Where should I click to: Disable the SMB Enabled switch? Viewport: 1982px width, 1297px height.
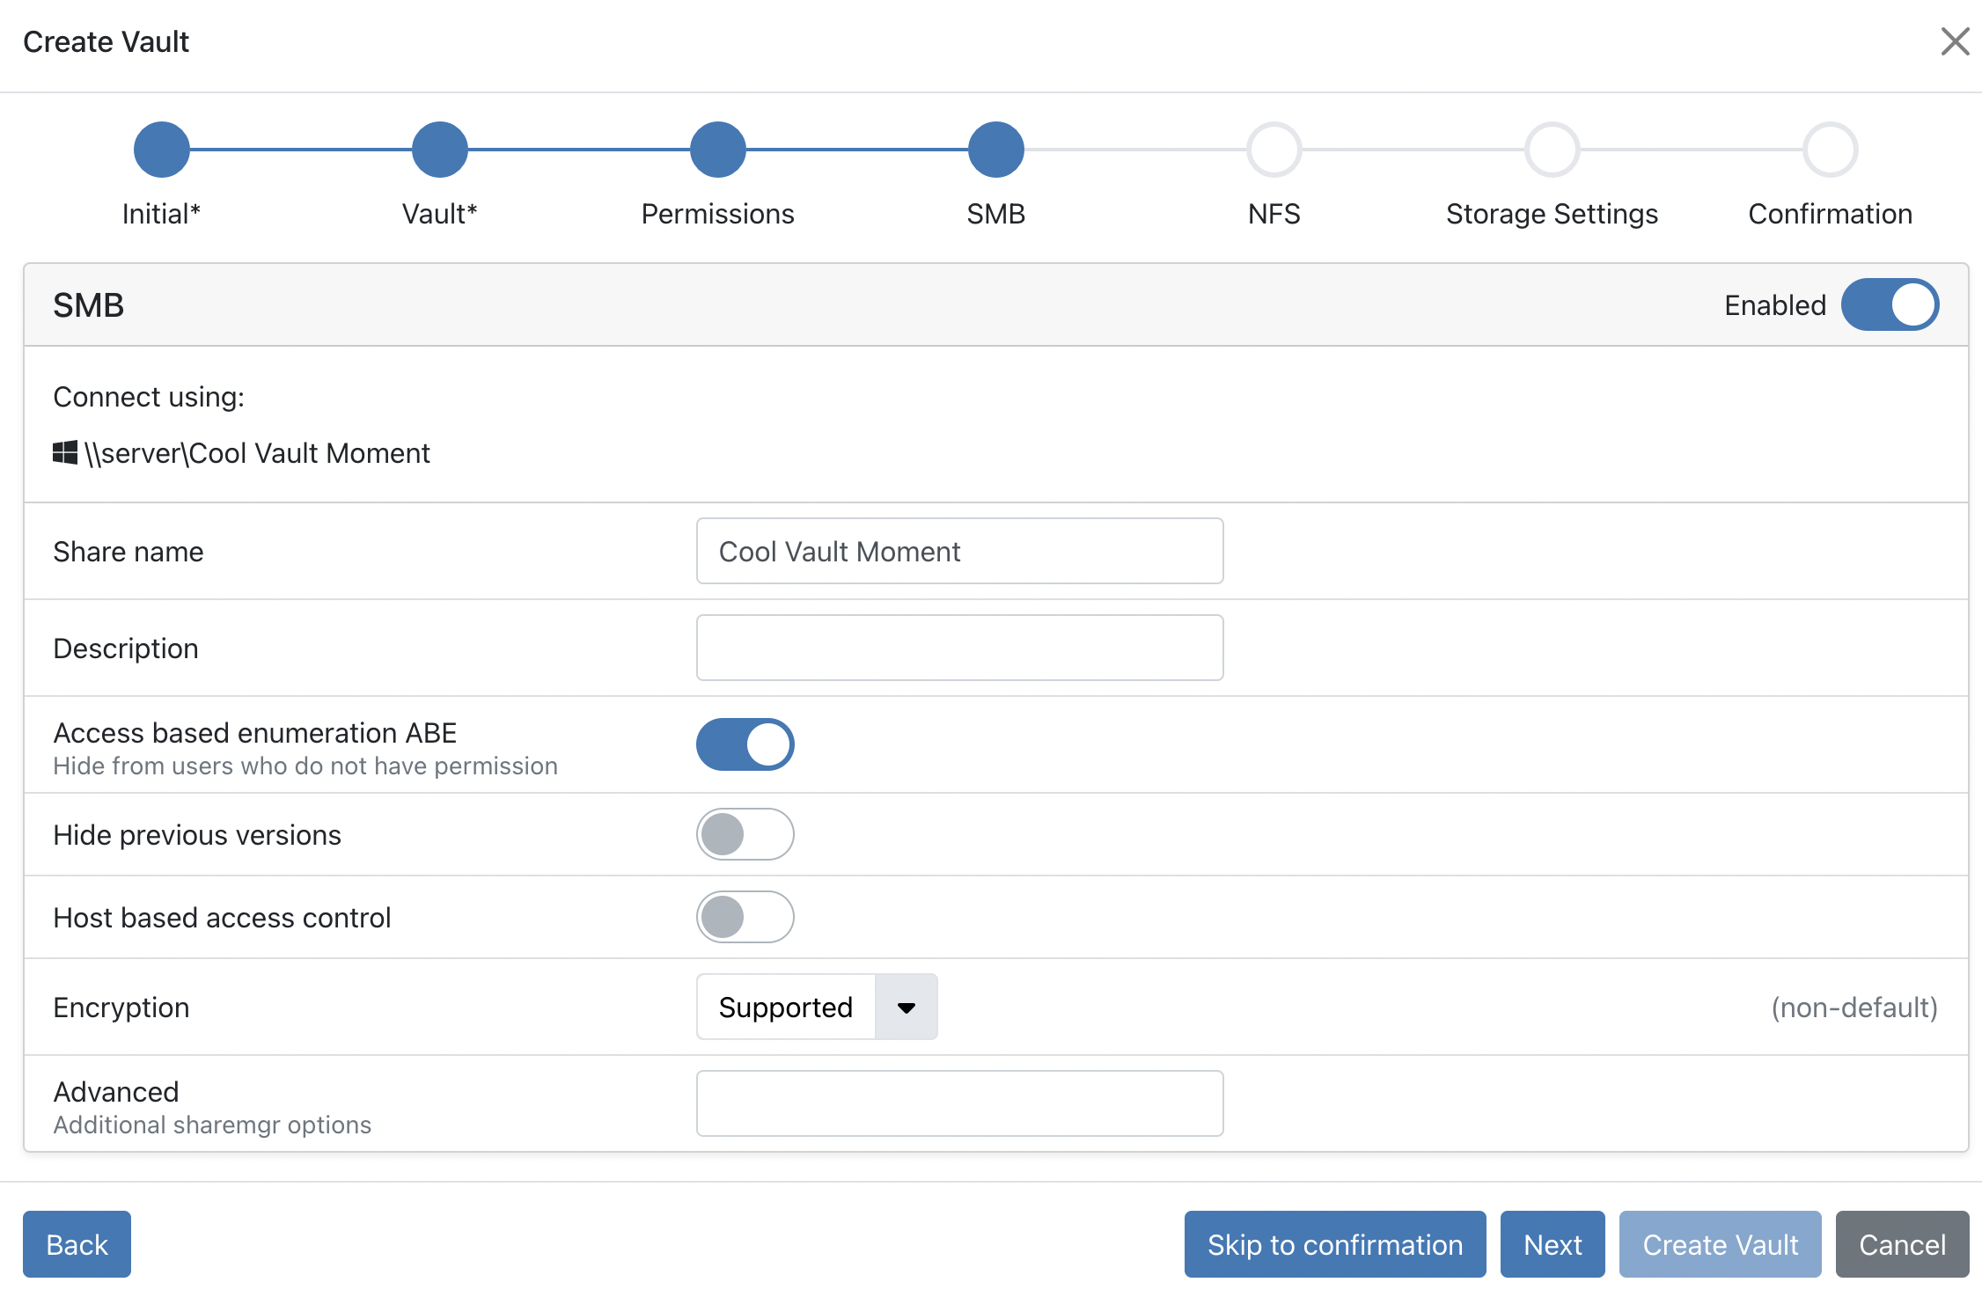click(1890, 304)
